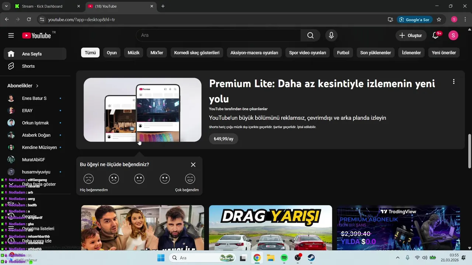Open the TradingView ad thumbnail
472x265 pixels.
[399, 228]
